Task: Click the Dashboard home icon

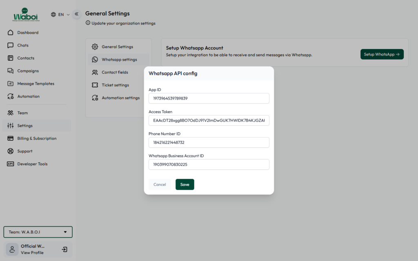Action: [10, 33]
